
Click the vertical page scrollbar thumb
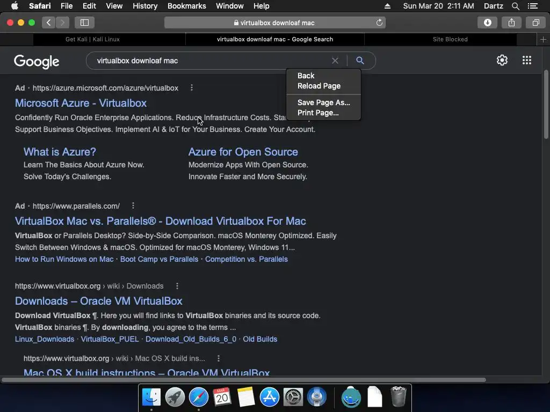[x=546, y=105]
